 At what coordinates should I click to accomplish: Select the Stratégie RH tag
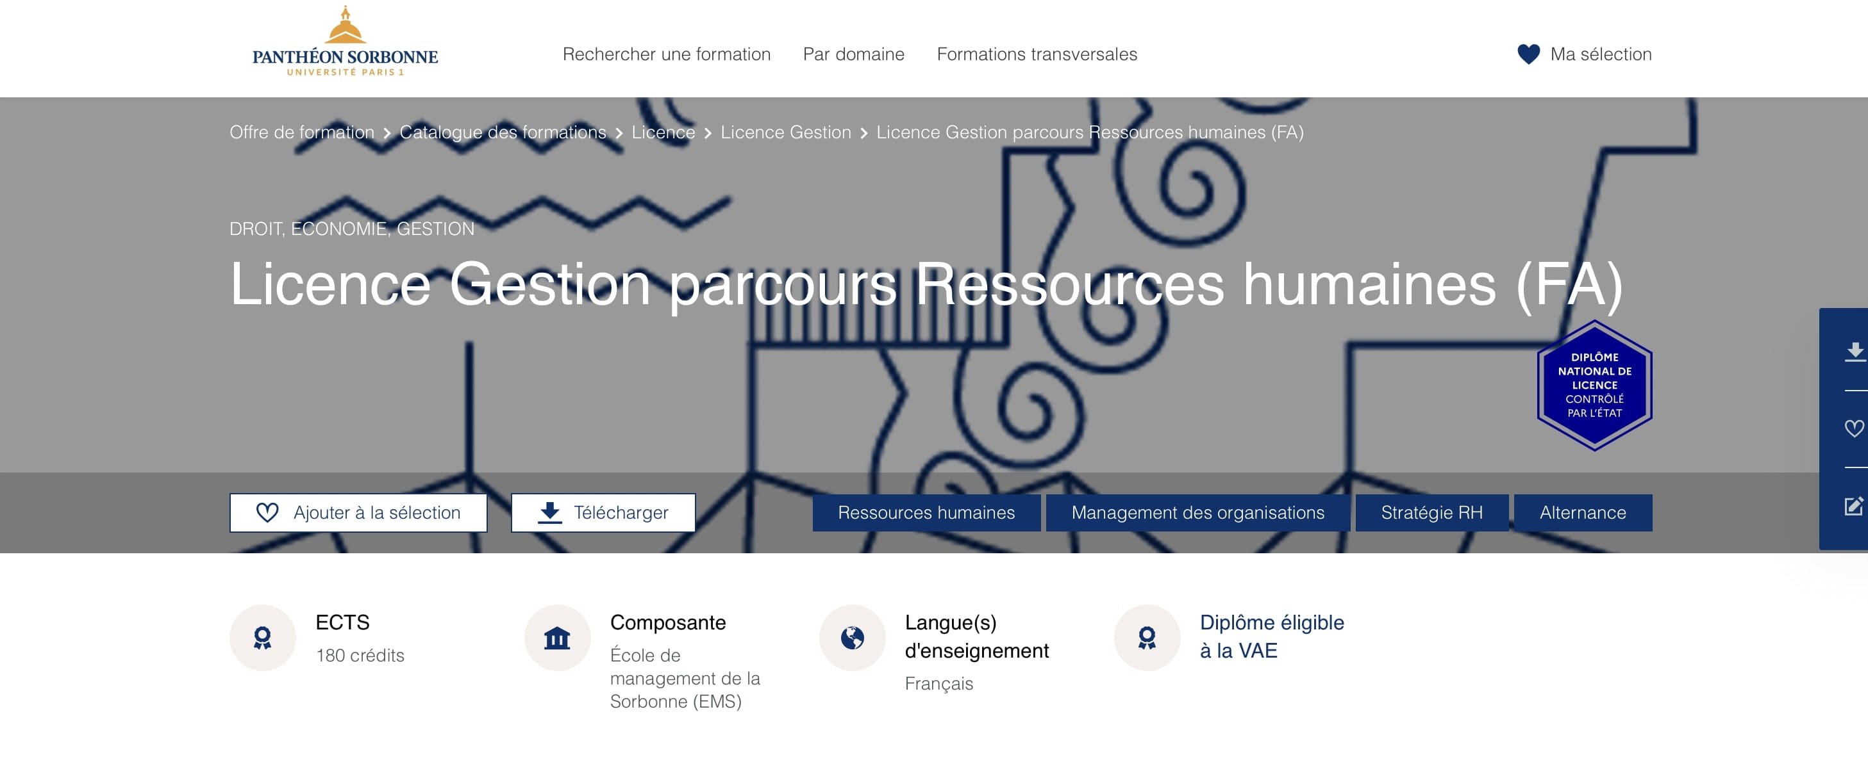(1431, 513)
